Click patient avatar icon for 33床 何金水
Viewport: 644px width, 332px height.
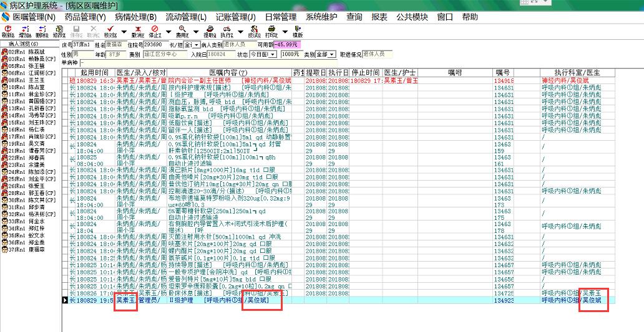[4, 221]
